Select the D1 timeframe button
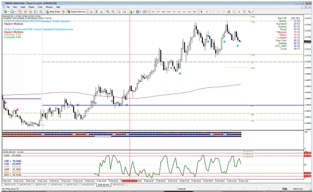Image resolution: width=313 pixels, height=192 pixels. [x=184, y=12]
